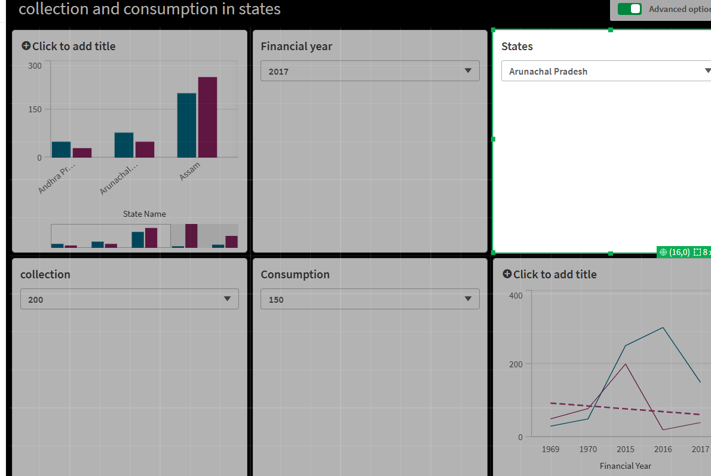711x476 pixels.
Task: Open the collection dropdown arrow icon
Action: point(228,299)
